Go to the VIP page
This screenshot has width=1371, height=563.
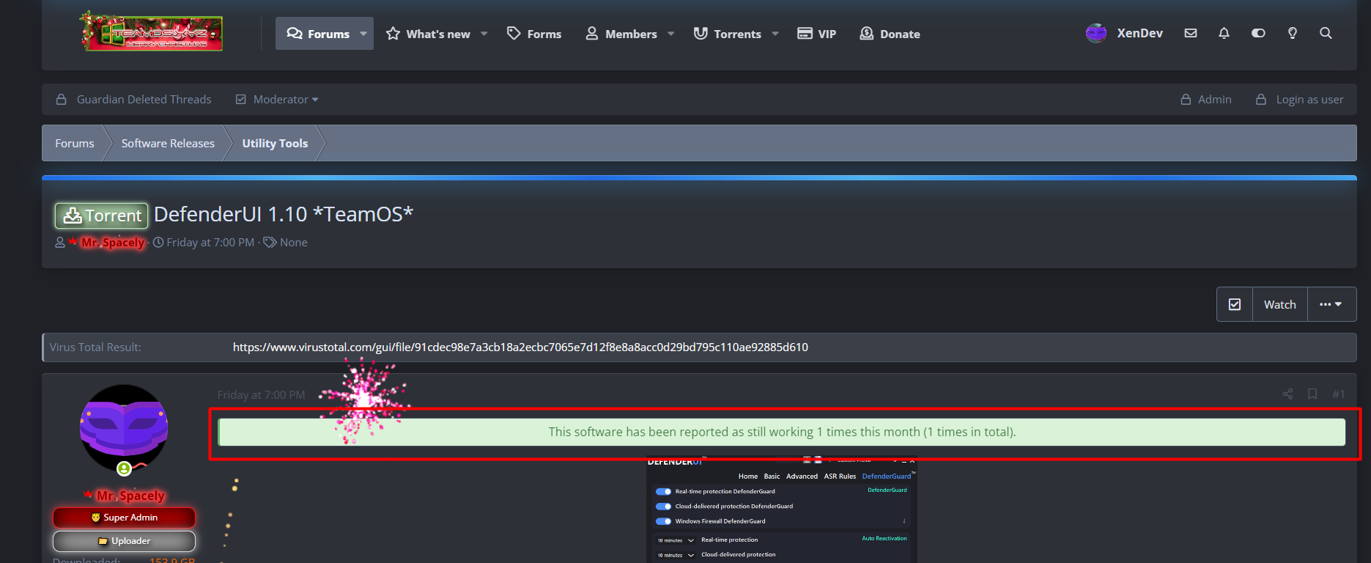817,34
